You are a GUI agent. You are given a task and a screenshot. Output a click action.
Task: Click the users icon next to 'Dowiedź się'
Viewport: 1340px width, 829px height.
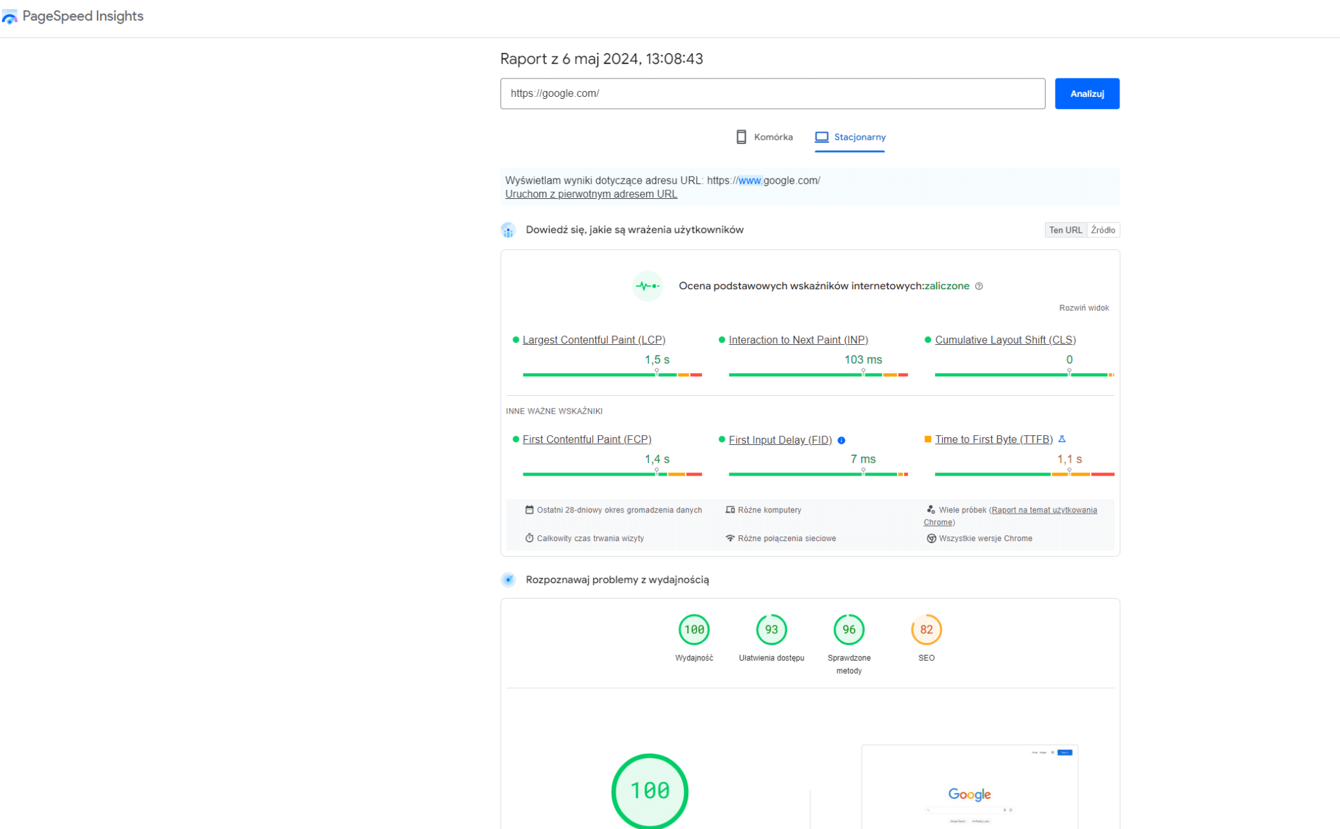click(x=508, y=230)
